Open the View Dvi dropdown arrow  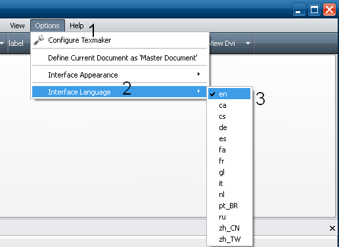point(248,43)
